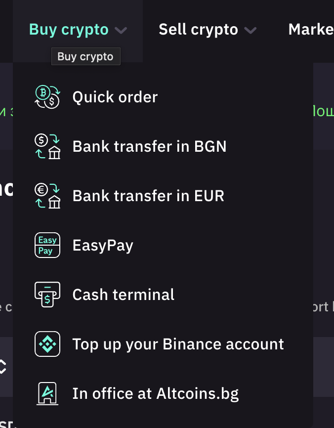The image size is (334, 428).
Task: Select In office at Altcoins.bg
Action: click(x=156, y=393)
